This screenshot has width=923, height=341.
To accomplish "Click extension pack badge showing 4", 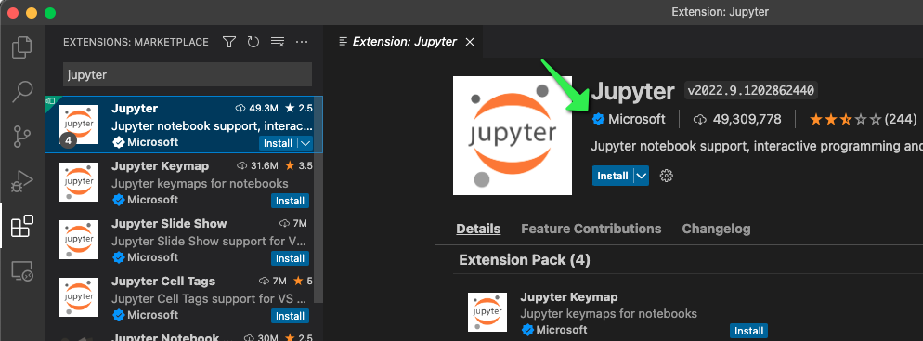I will 68,141.
